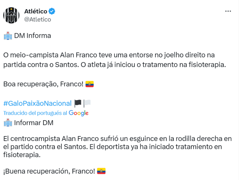
Task: Click the black flag emoji
Action: 78,103
